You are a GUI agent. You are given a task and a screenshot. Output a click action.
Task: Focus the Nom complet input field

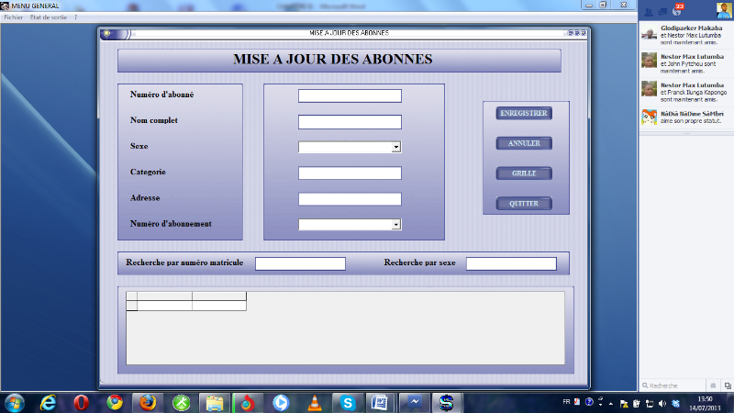(x=350, y=122)
